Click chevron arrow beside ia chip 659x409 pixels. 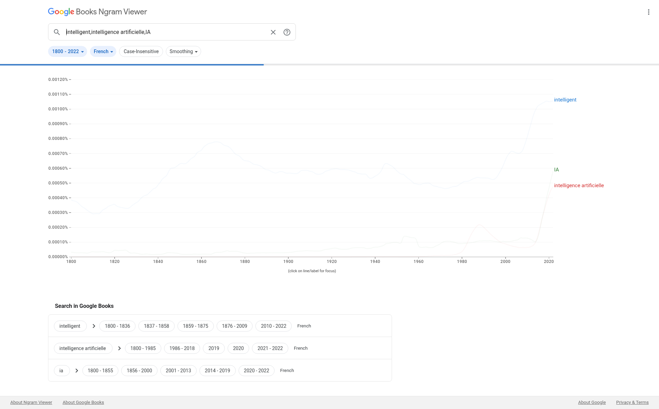77,371
